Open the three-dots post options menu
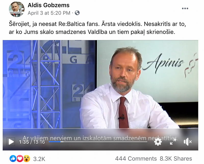This screenshot has height=164, width=204. (185, 8)
